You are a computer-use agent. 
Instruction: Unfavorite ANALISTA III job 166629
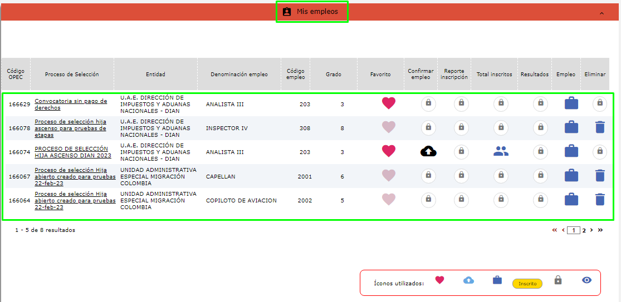pos(388,103)
